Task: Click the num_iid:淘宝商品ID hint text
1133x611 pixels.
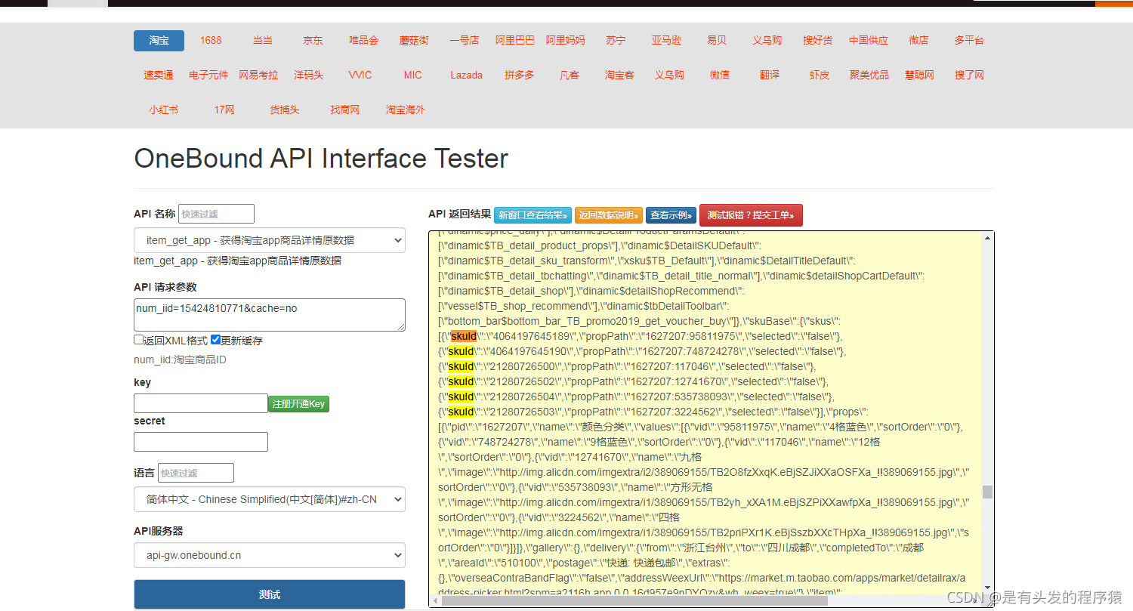Action: click(180, 360)
